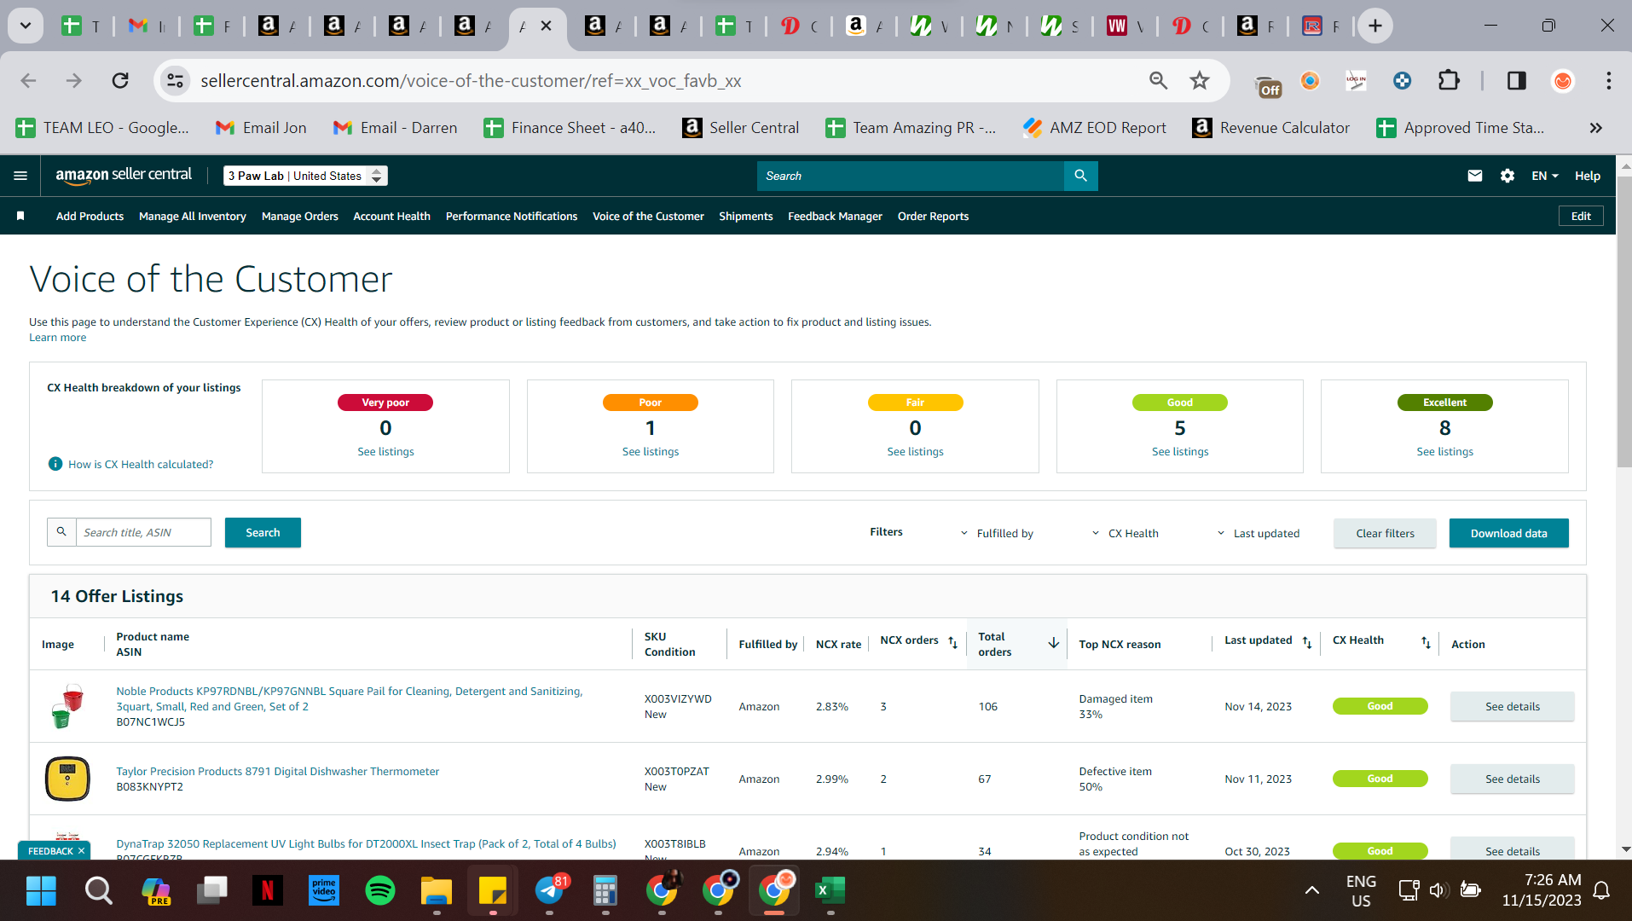Expand the Last updated filter

tap(1259, 533)
